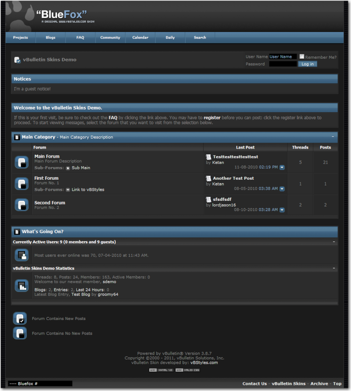Click the Forum Contains No New Posts icon
This screenshot has height=391, width=351.
20,333
